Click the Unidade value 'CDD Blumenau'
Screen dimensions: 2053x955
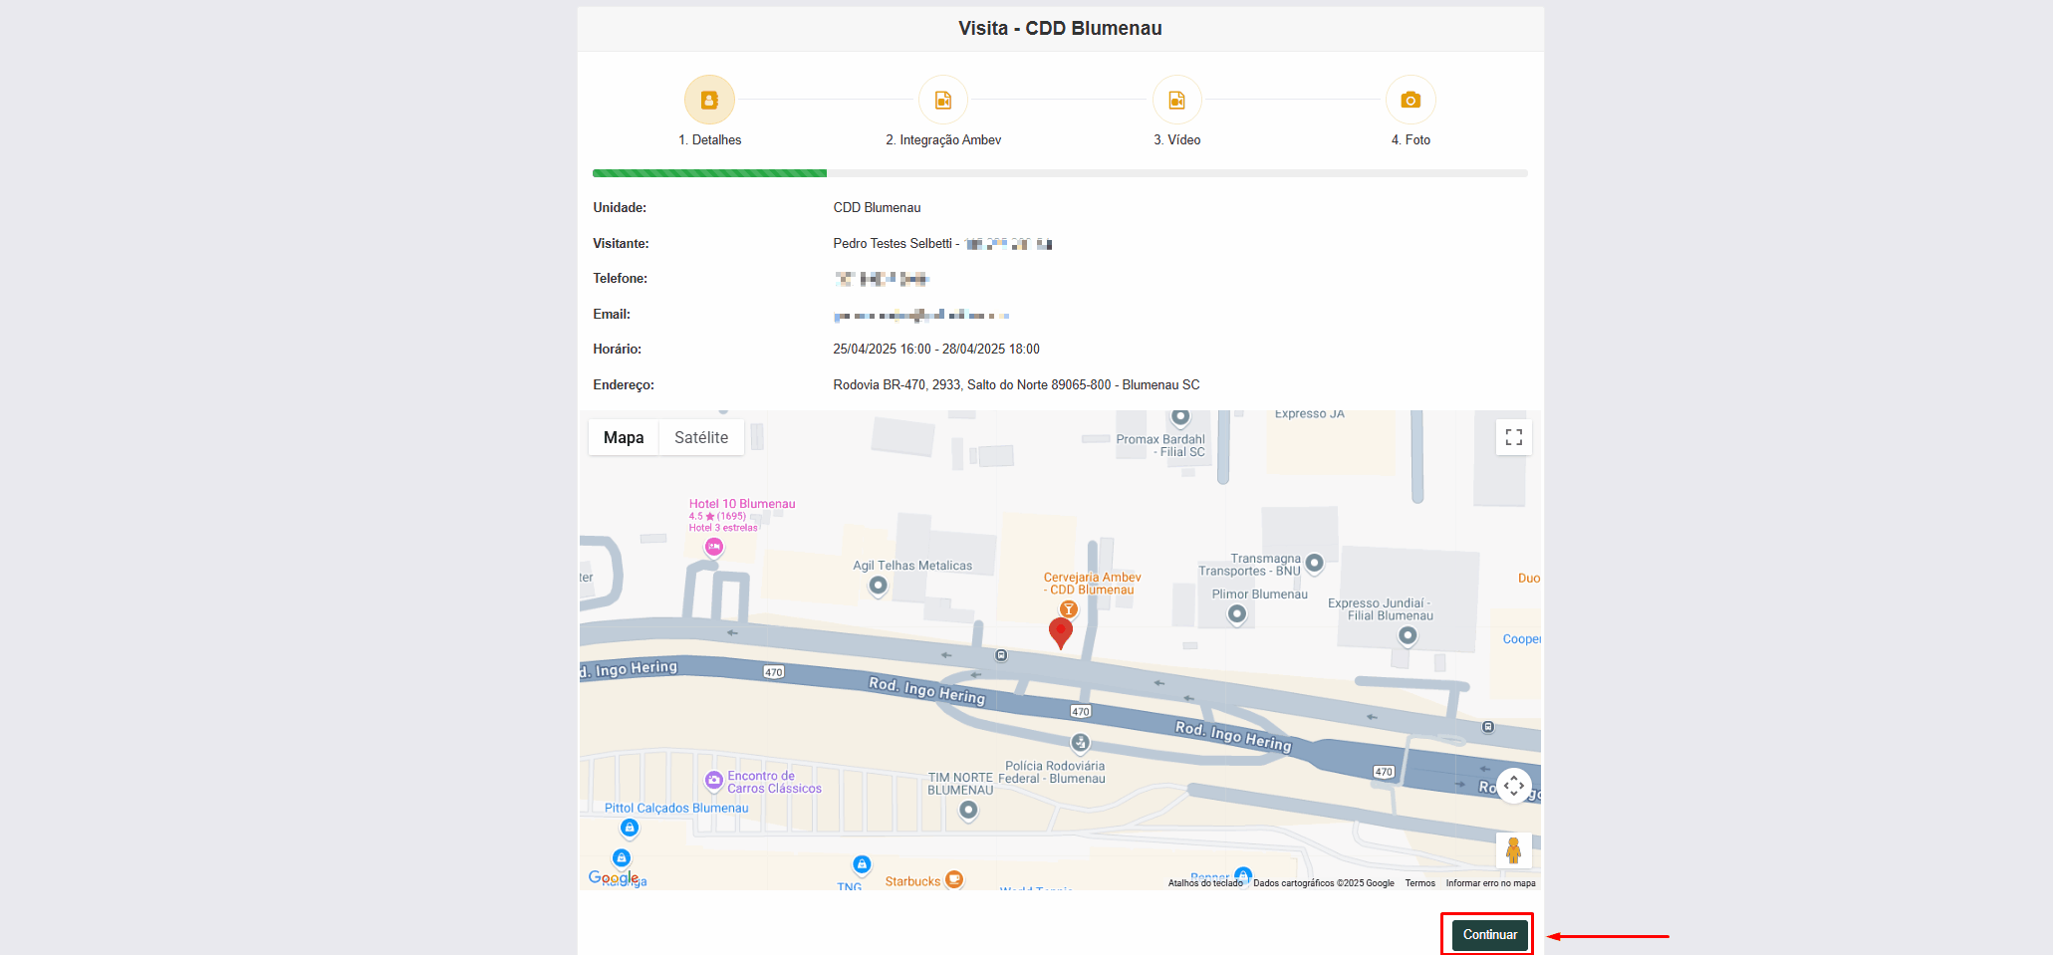877,208
